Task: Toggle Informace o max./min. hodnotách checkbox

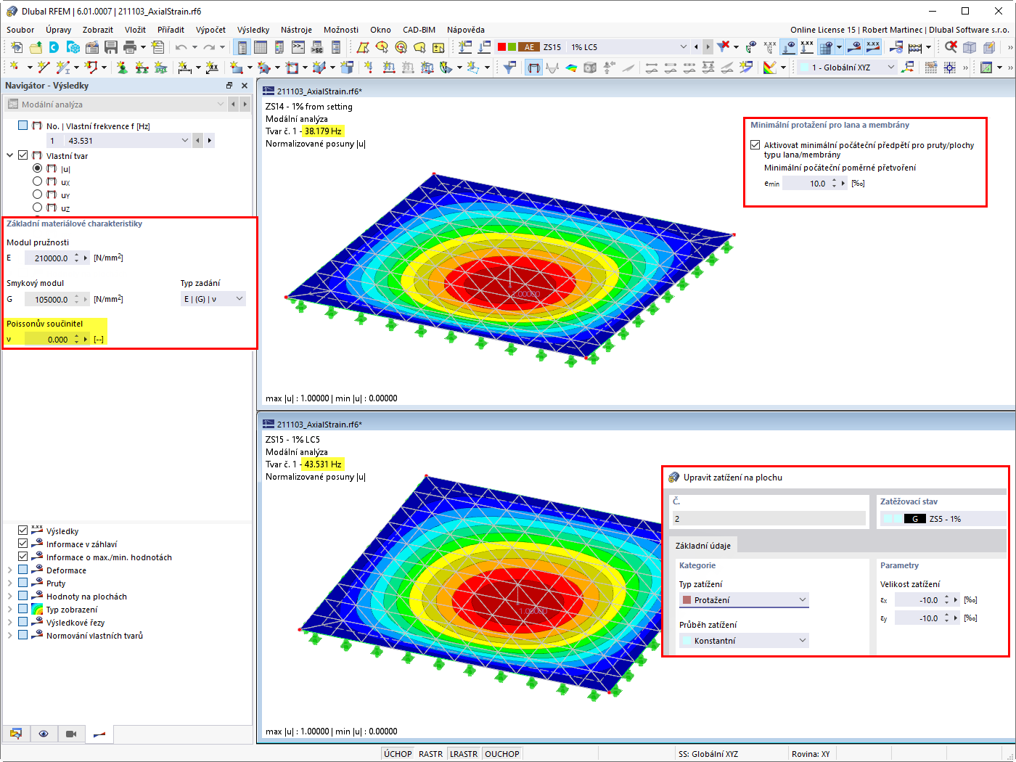Action: pos(23,557)
